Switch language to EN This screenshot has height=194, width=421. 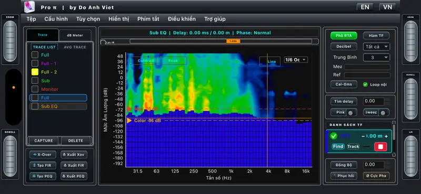365,7
